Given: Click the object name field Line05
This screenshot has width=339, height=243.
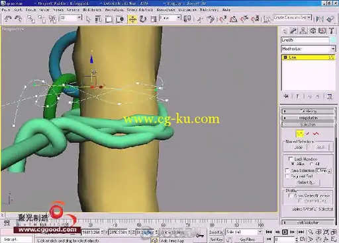Looking at the screenshot, I should pos(305,40).
